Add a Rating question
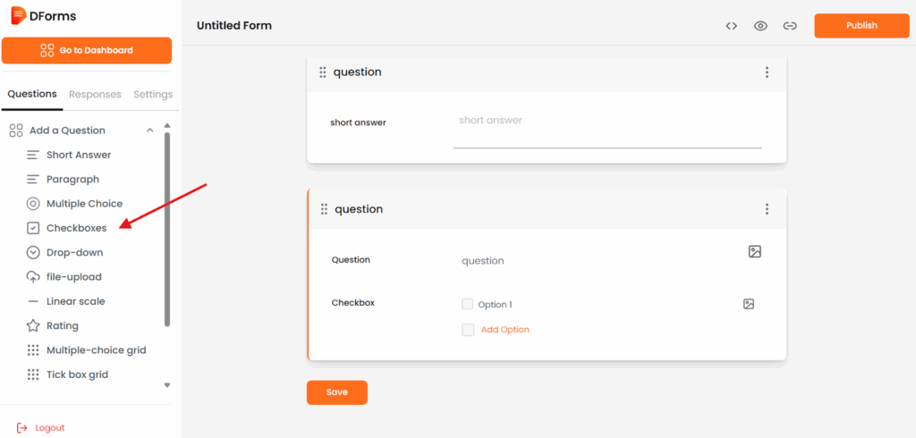 point(62,325)
